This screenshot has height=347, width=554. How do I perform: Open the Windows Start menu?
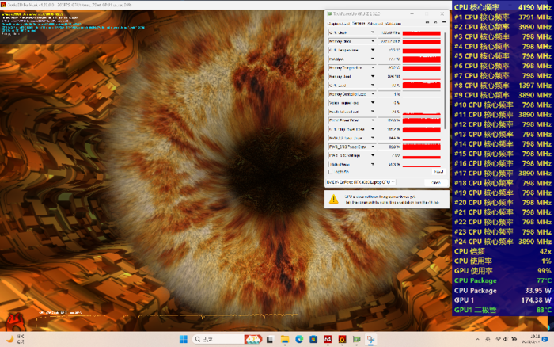pos(184,339)
